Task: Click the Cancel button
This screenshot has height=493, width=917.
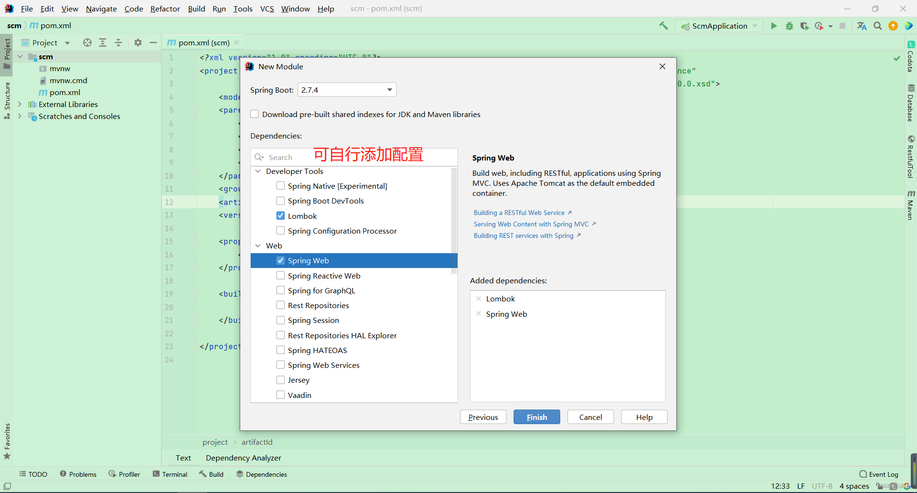Action: 590,417
